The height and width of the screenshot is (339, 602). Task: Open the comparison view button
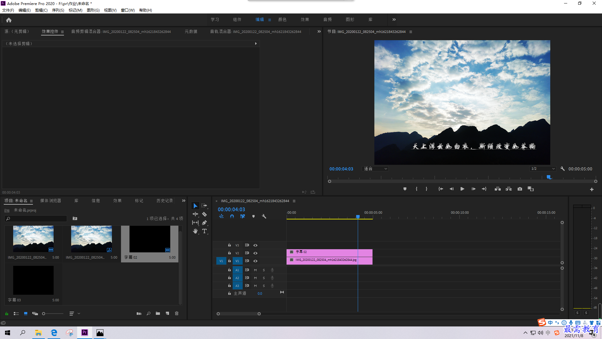[x=531, y=189]
